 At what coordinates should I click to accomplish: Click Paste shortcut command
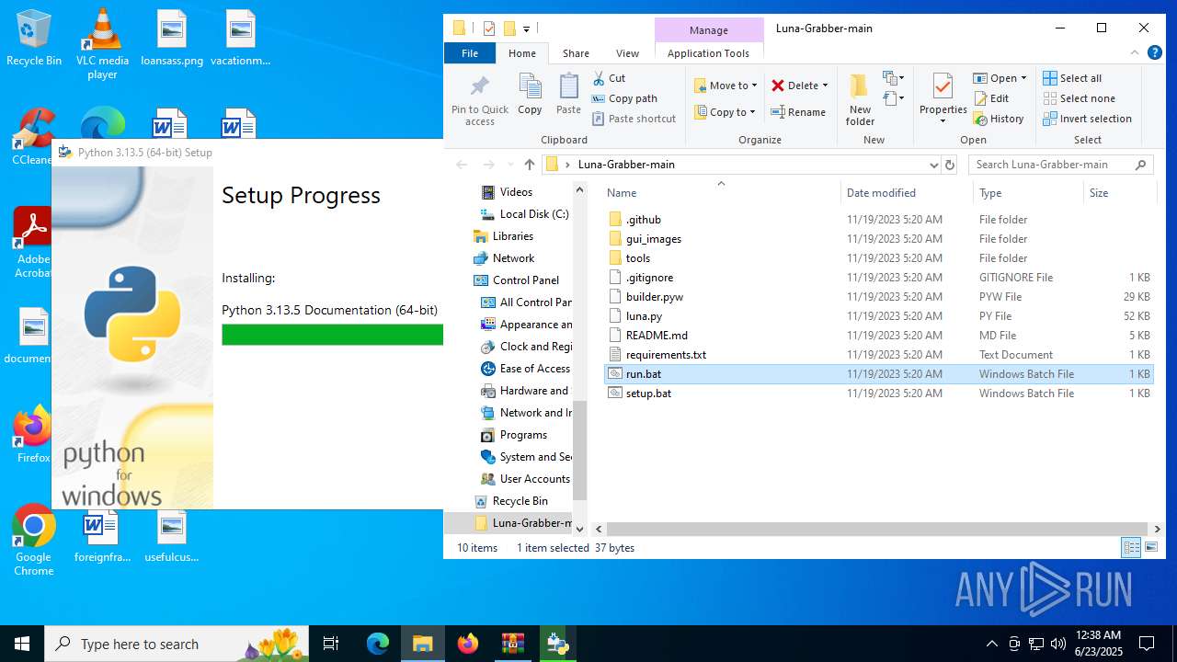634,119
